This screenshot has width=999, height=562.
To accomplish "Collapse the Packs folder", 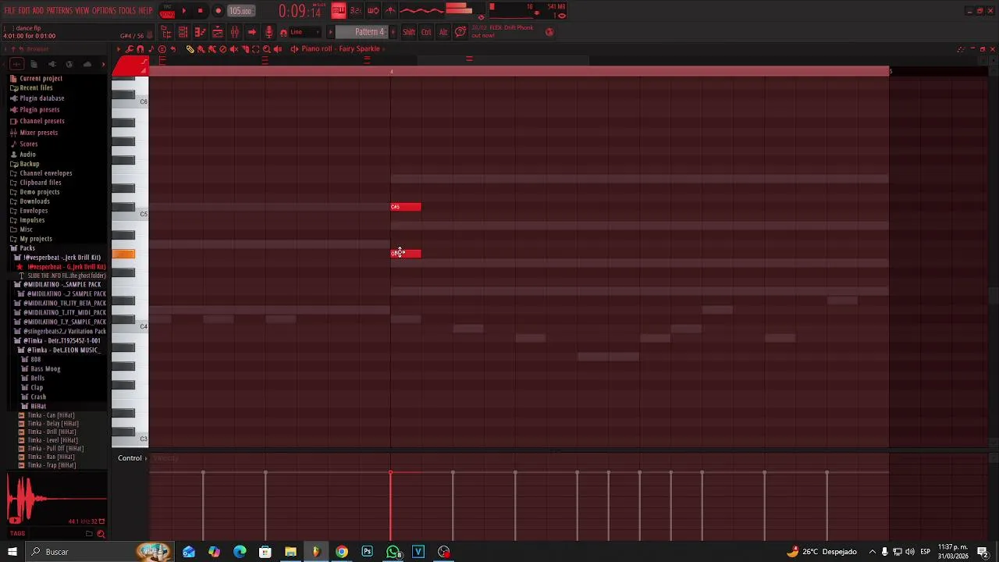I will pos(27,248).
